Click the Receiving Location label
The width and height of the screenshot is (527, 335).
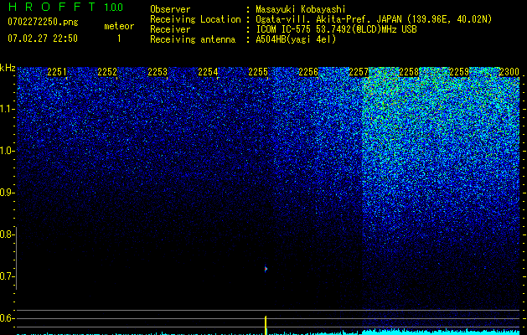(x=195, y=19)
